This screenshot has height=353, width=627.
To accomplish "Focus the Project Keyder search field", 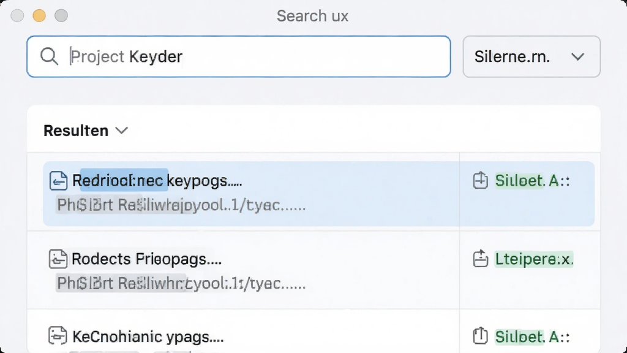I will tap(239, 56).
